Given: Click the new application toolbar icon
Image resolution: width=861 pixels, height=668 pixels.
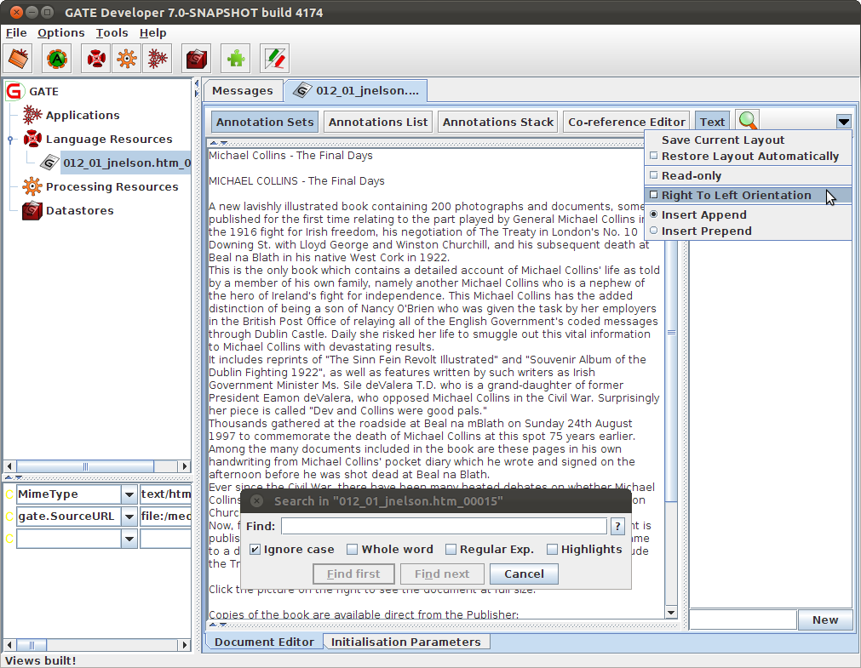Looking at the screenshot, I should tap(157, 59).
